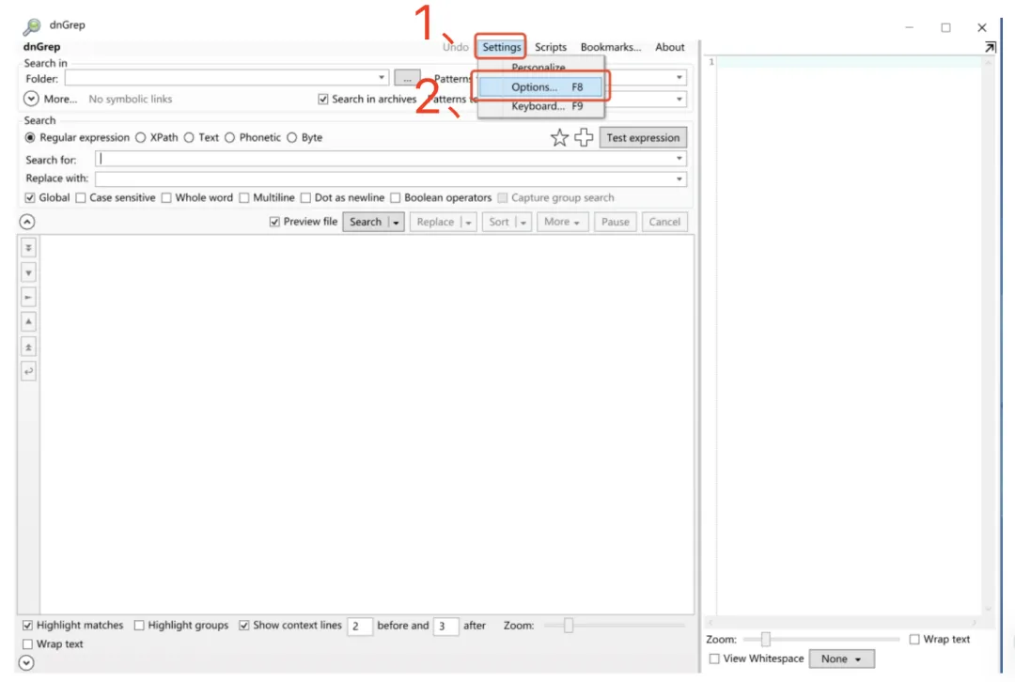Image resolution: width=1015 pixels, height=682 pixels.
Task: Click the Test expression button
Action: (643, 138)
